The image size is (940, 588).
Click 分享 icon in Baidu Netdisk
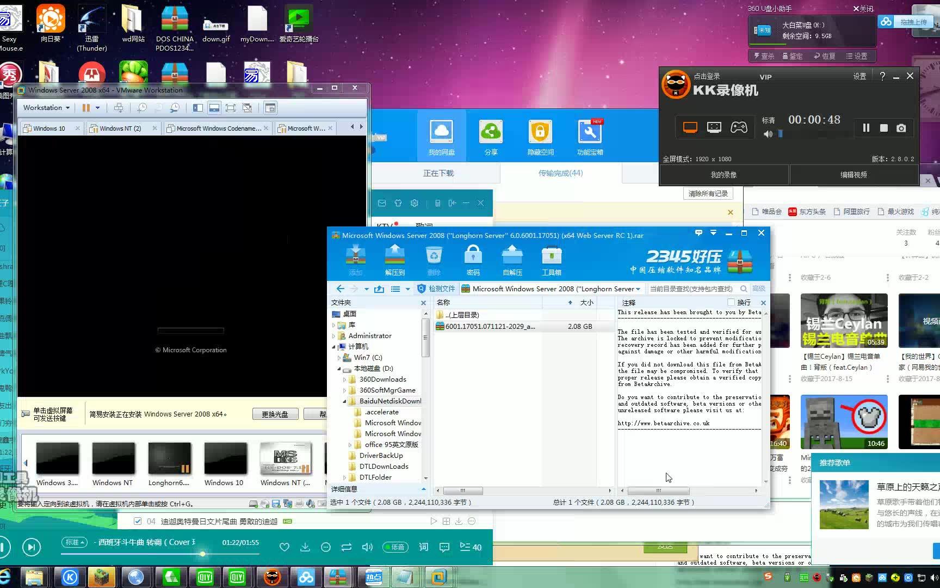pos(491,138)
